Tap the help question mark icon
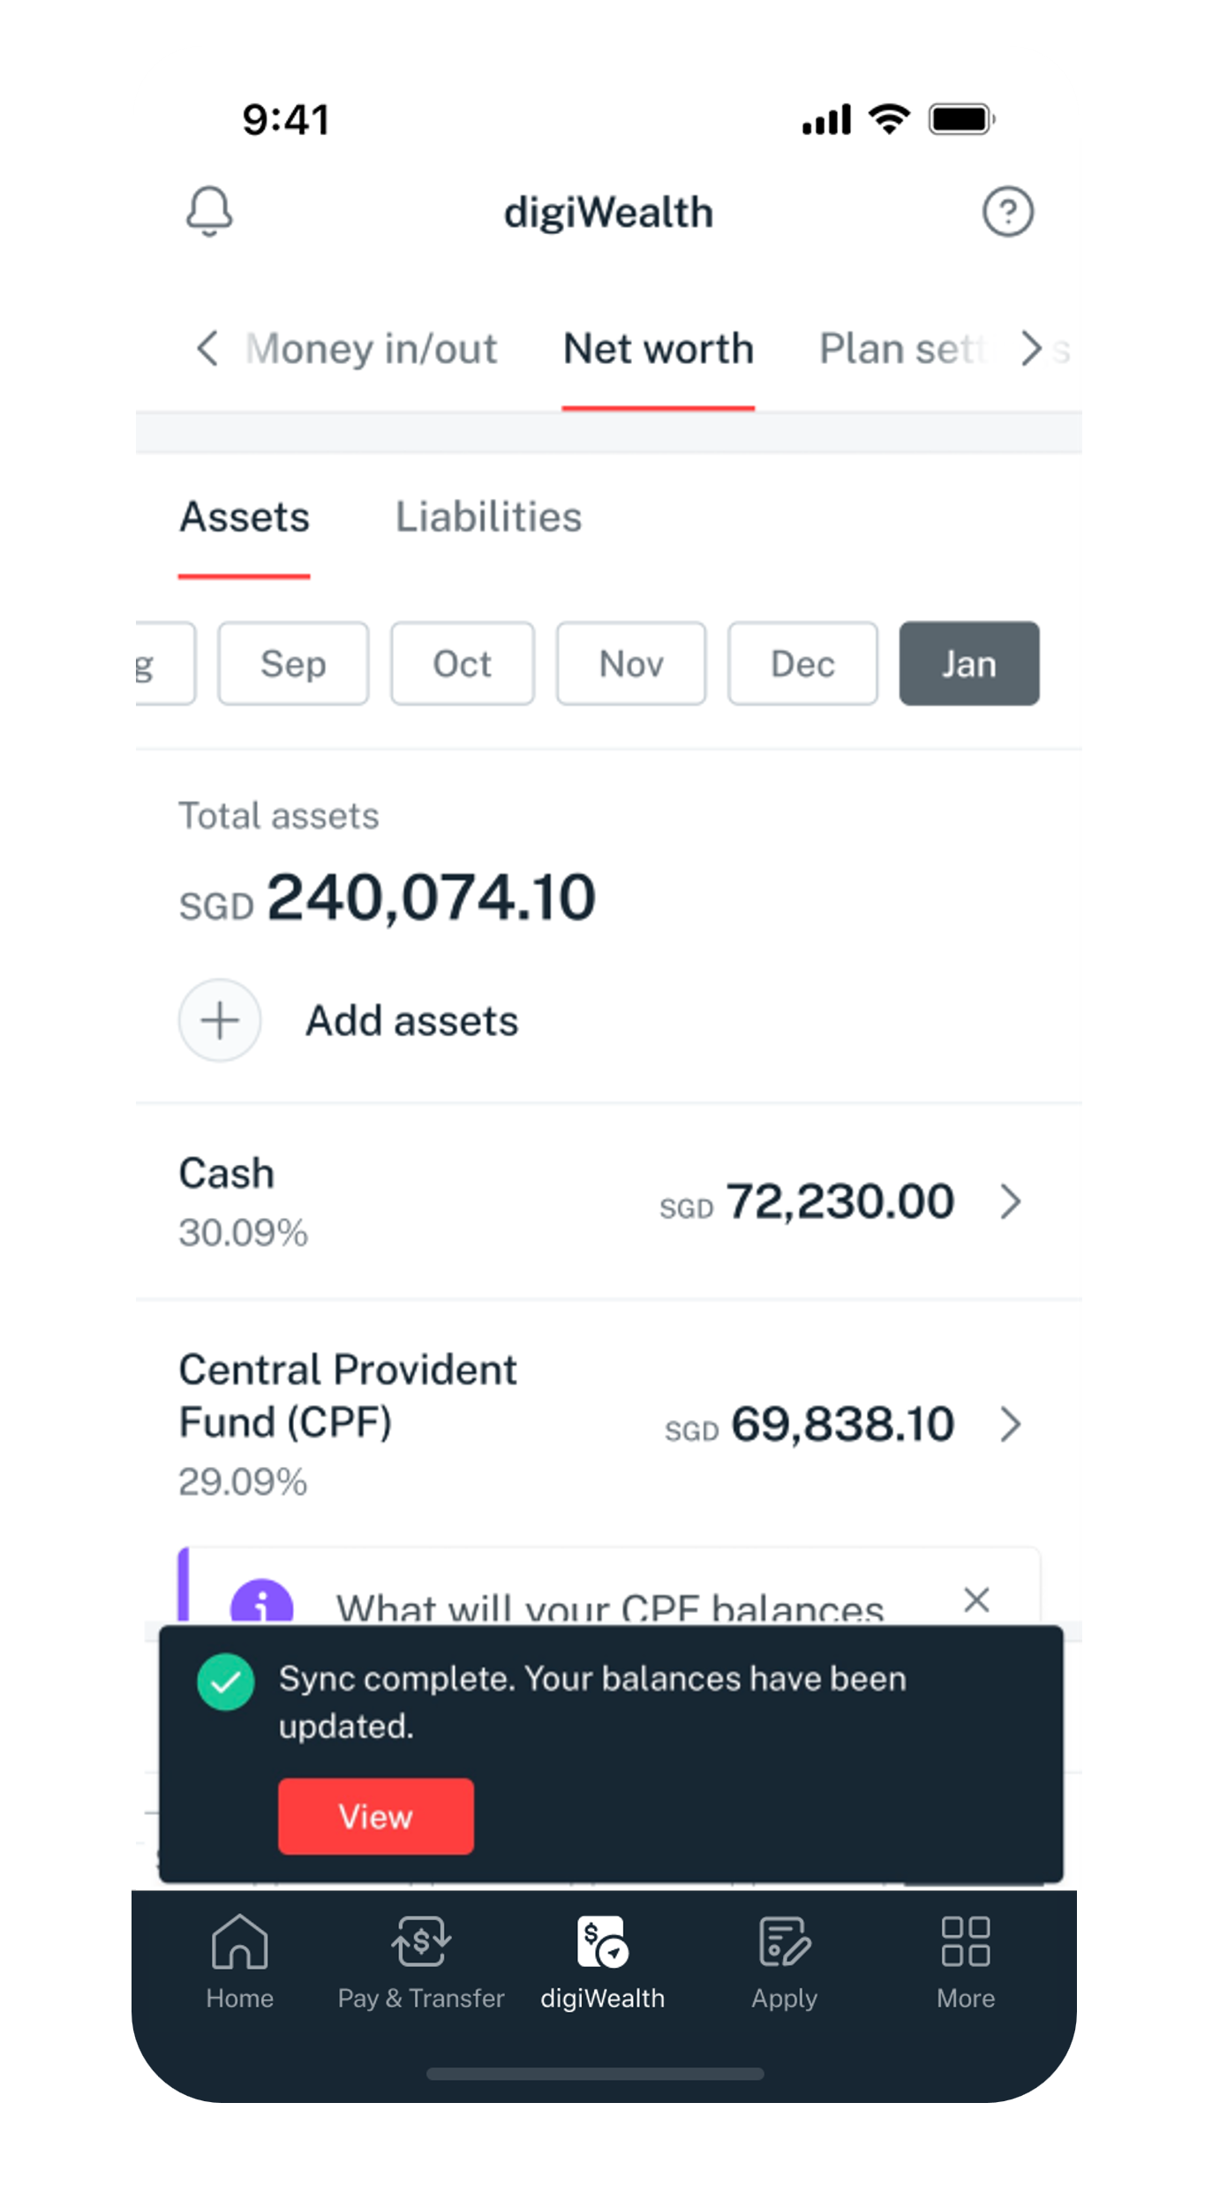The width and height of the screenshot is (1212, 2186). point(1007,212)
